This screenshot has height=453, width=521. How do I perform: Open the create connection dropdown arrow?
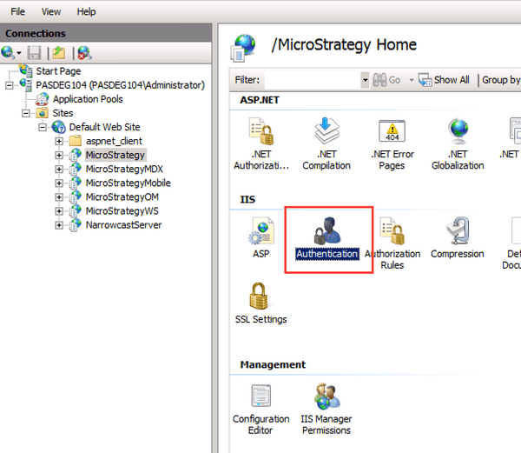pos(19,53)
